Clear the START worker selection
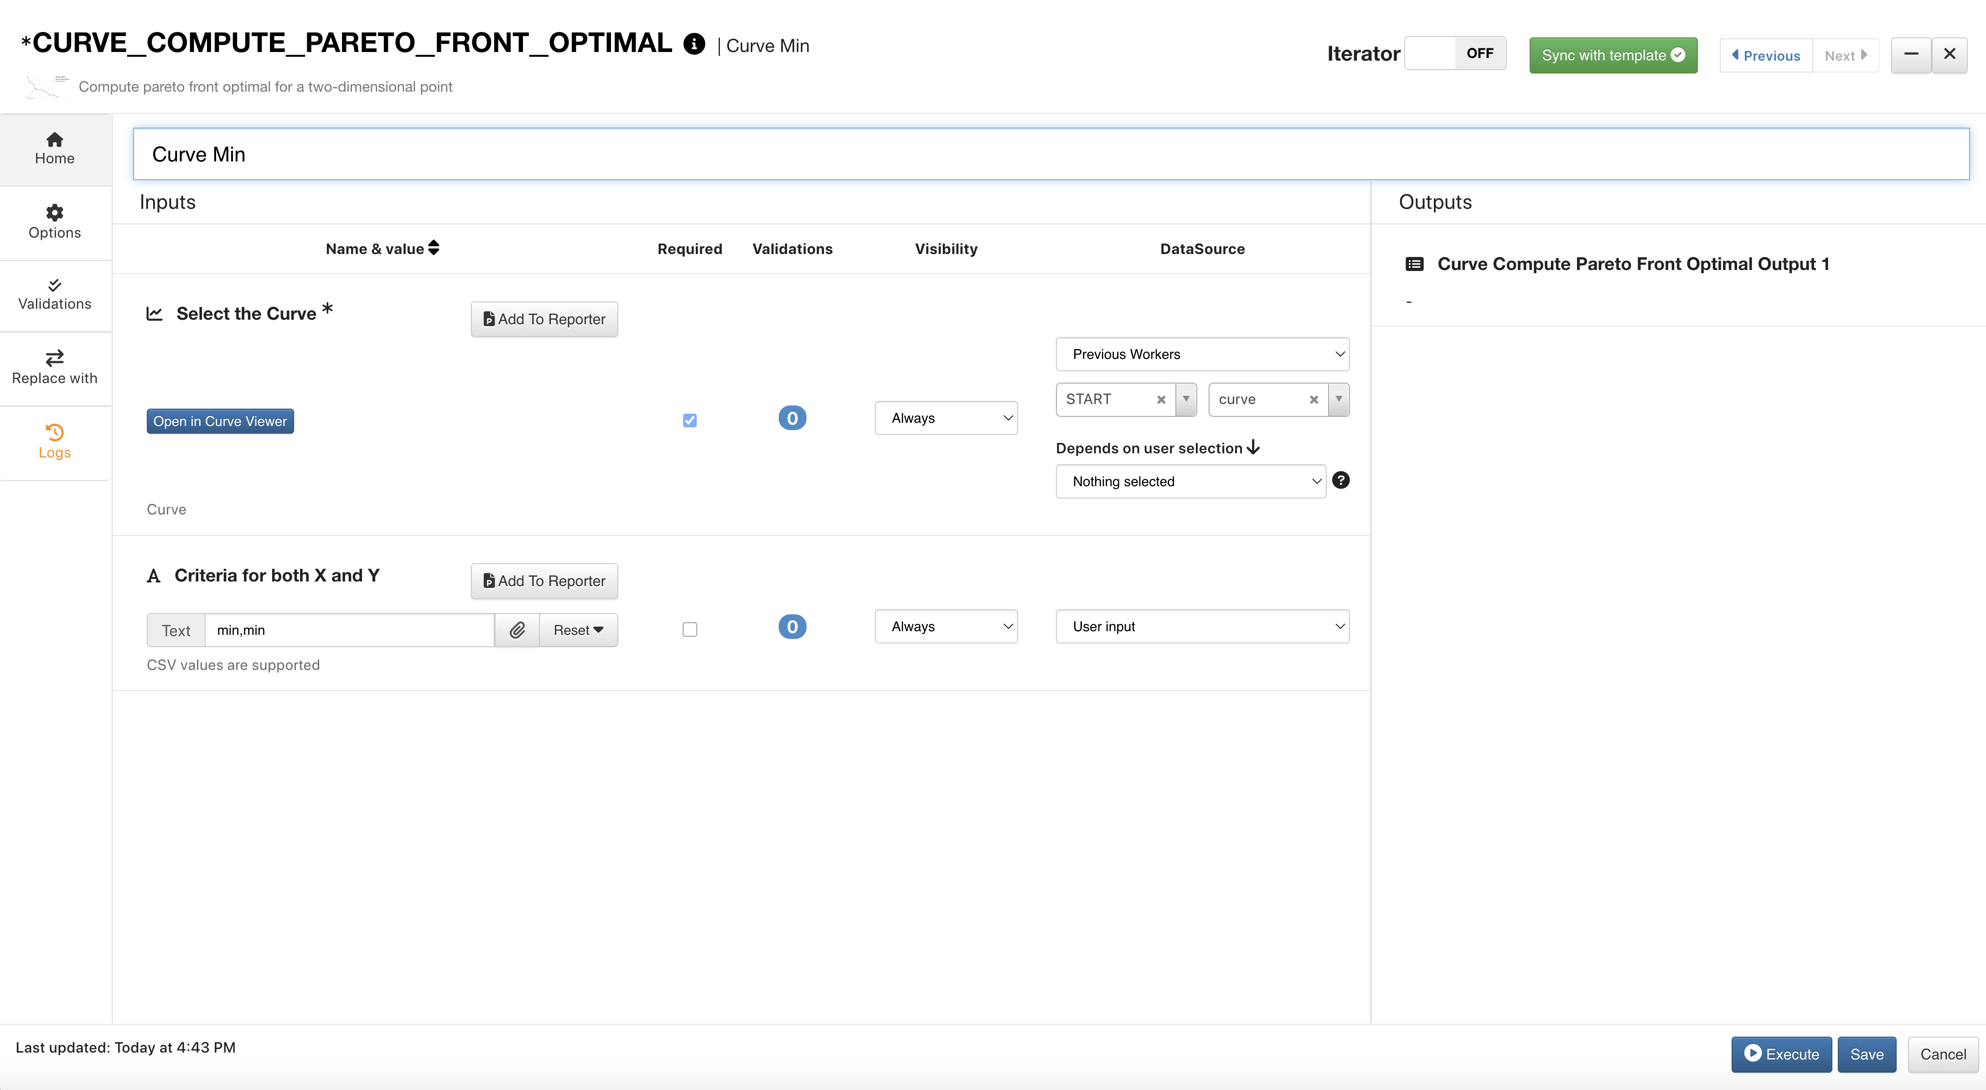This screenshot has height=1090, width=1986. point(1160,400)
